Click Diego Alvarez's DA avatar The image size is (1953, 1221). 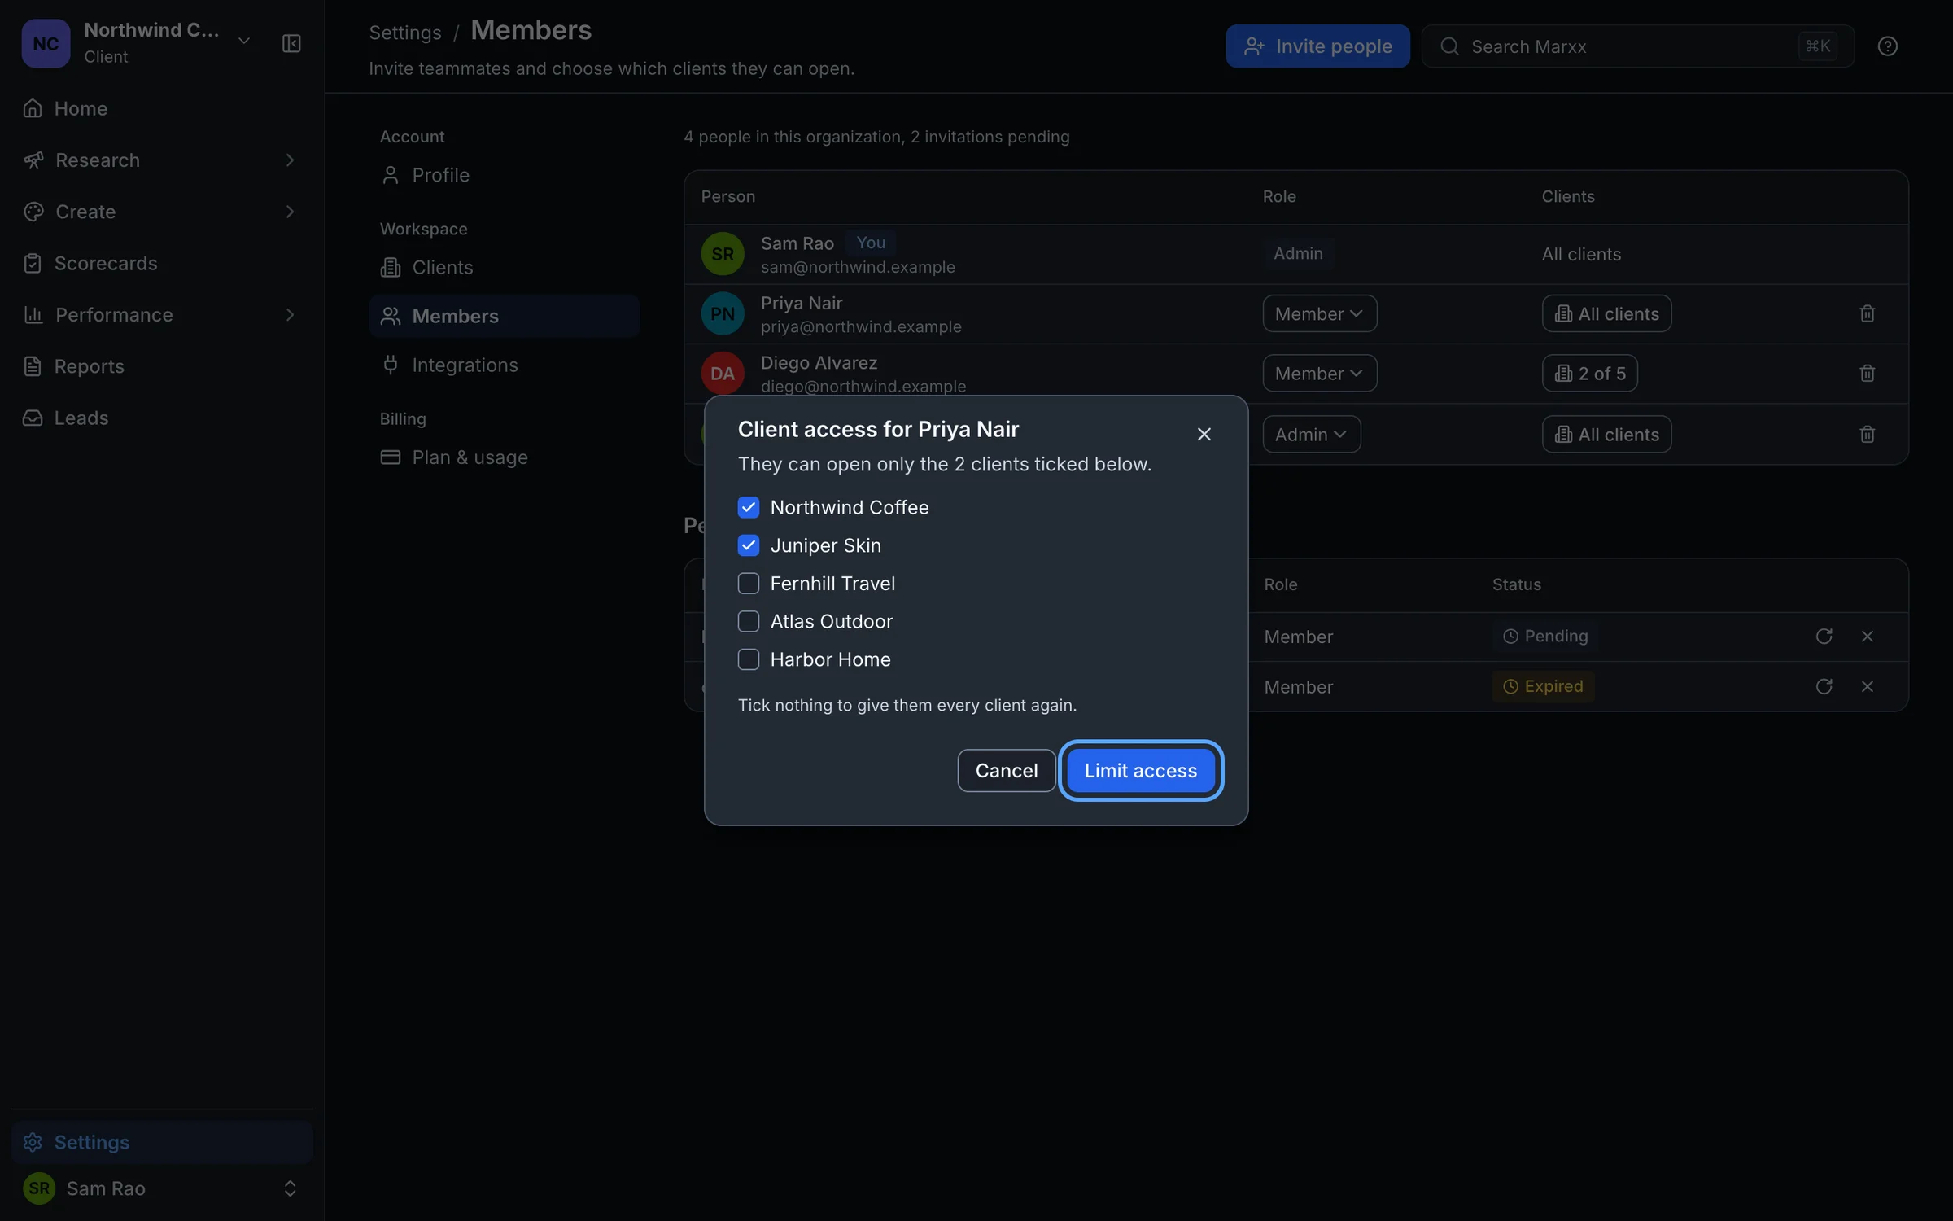tap(723, 373)
